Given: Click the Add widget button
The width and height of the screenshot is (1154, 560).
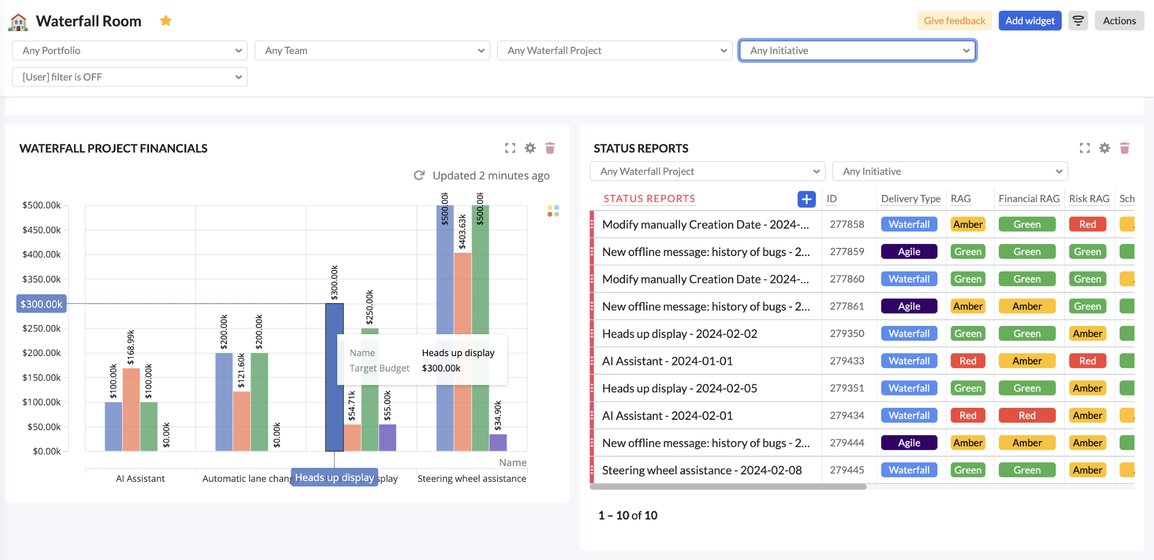Looking at the screenshot, I should click(x=1030, y=21).
